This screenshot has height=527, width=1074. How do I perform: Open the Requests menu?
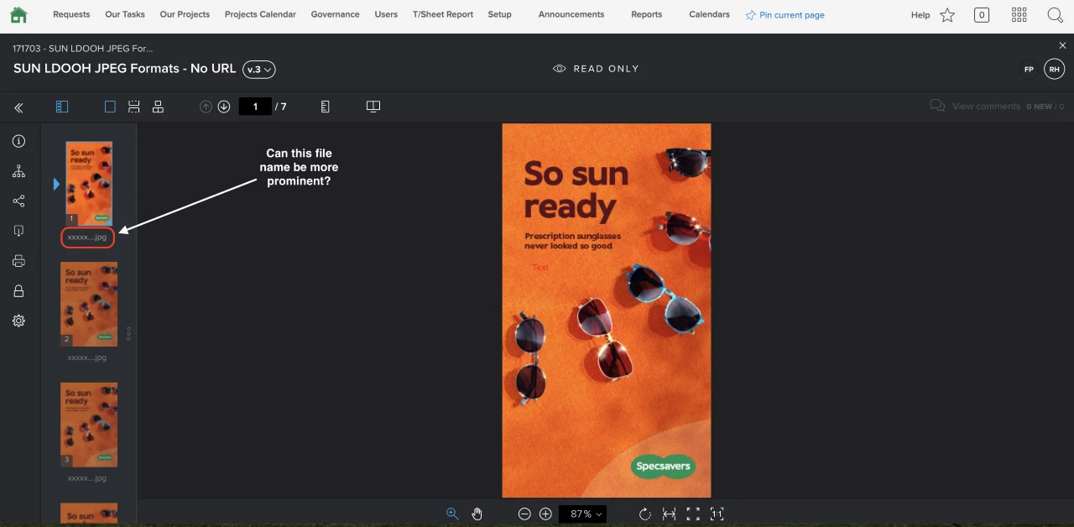[71, 14]
